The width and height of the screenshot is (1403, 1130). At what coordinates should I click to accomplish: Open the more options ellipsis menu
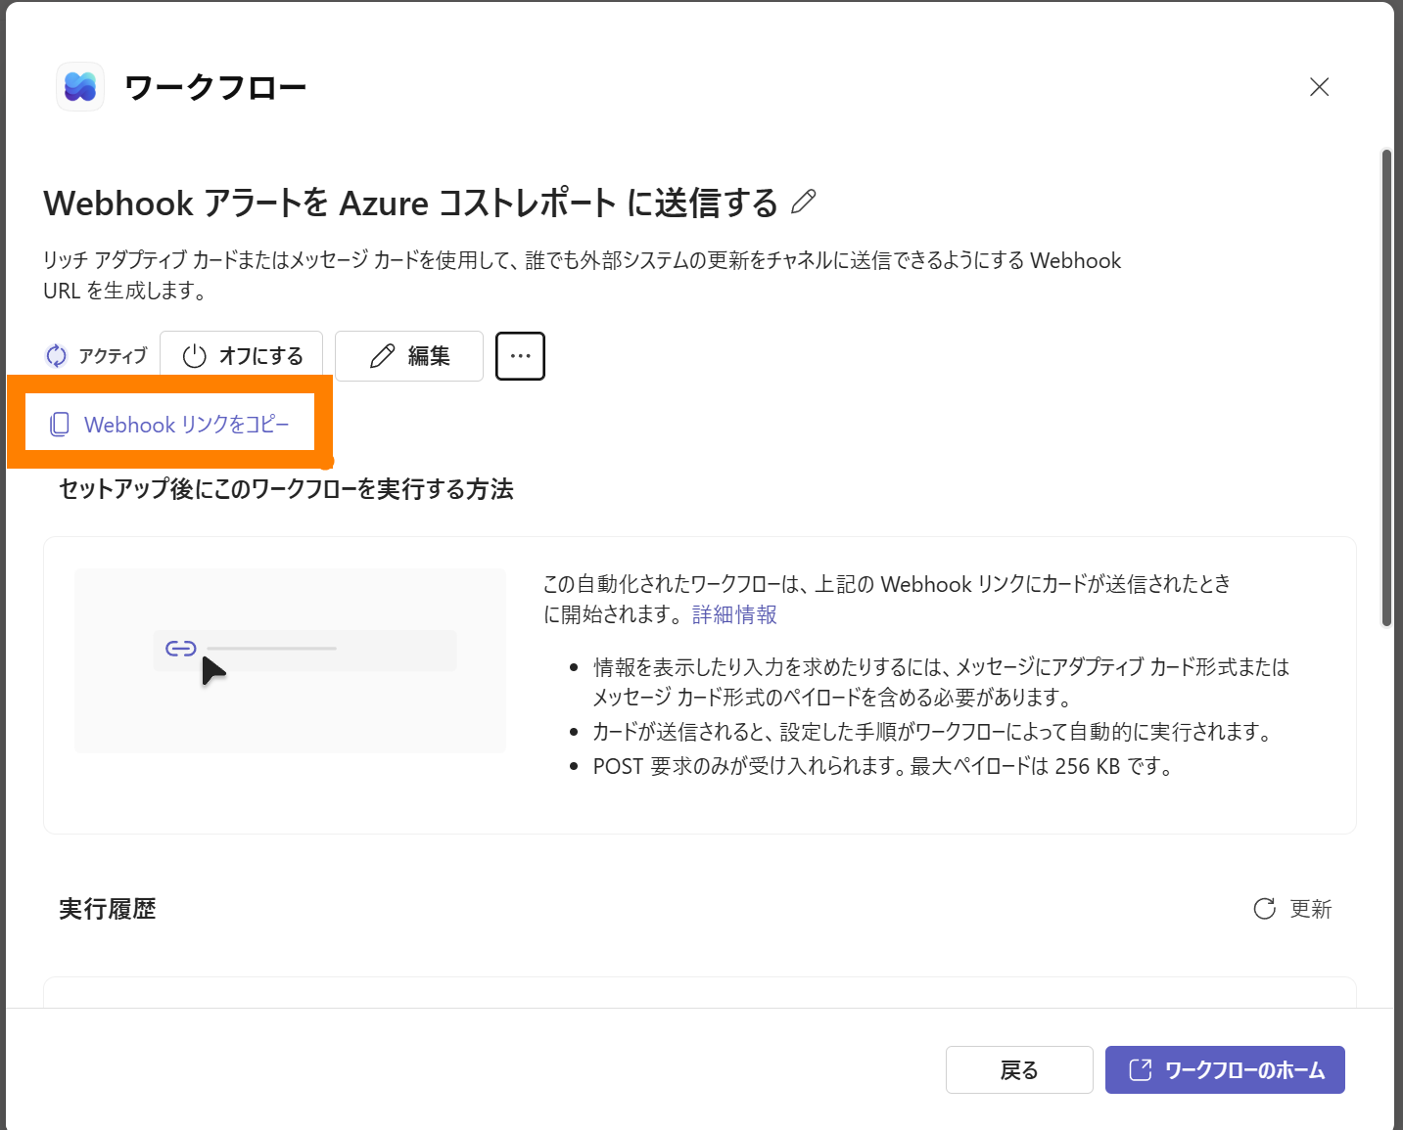coord(520,356)
